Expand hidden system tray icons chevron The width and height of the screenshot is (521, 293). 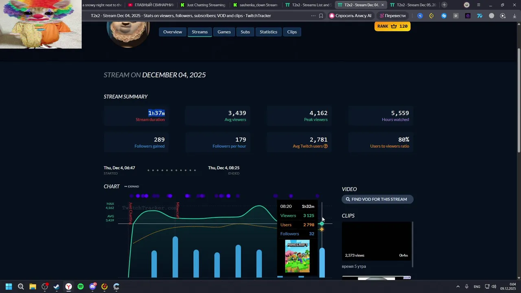[x=458, y=286]
